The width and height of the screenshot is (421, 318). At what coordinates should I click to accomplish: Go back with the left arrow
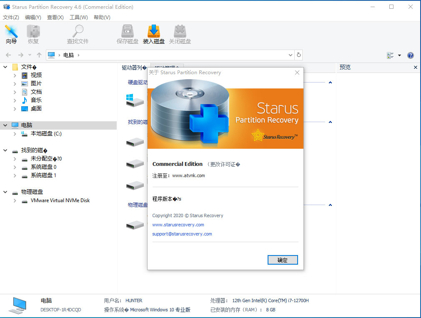click(8, 55)
